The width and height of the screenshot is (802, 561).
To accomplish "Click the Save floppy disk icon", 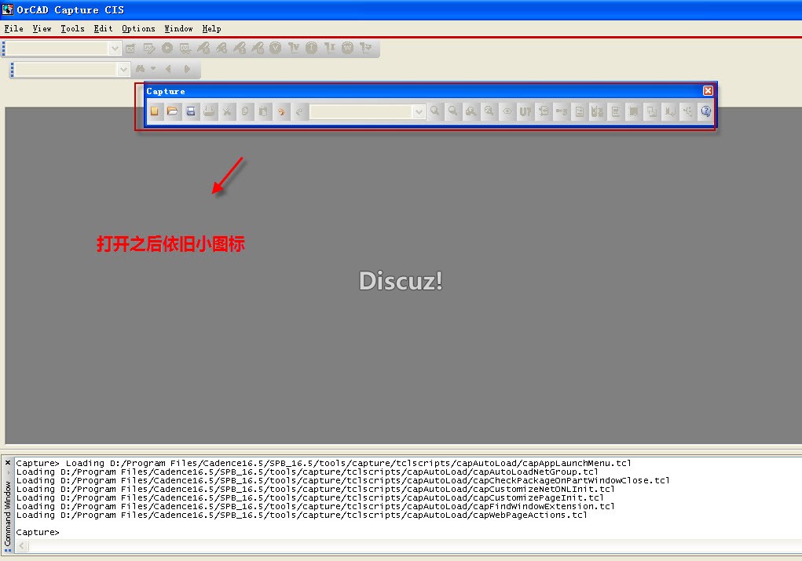I will tap(191, 111).
